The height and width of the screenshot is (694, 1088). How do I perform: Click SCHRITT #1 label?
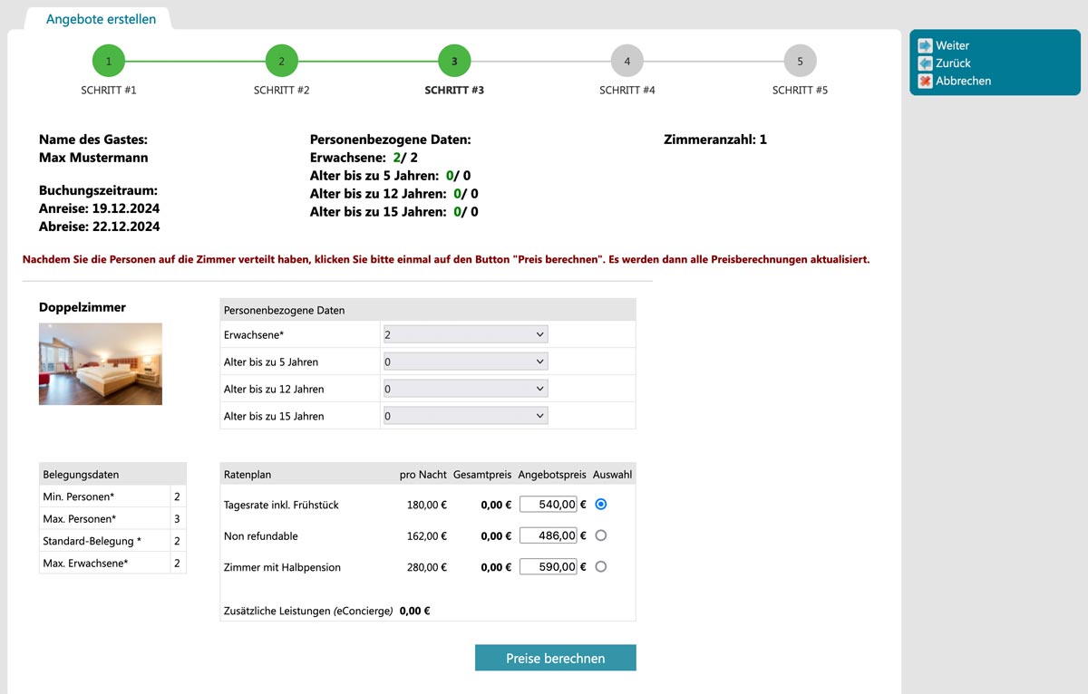109,91
